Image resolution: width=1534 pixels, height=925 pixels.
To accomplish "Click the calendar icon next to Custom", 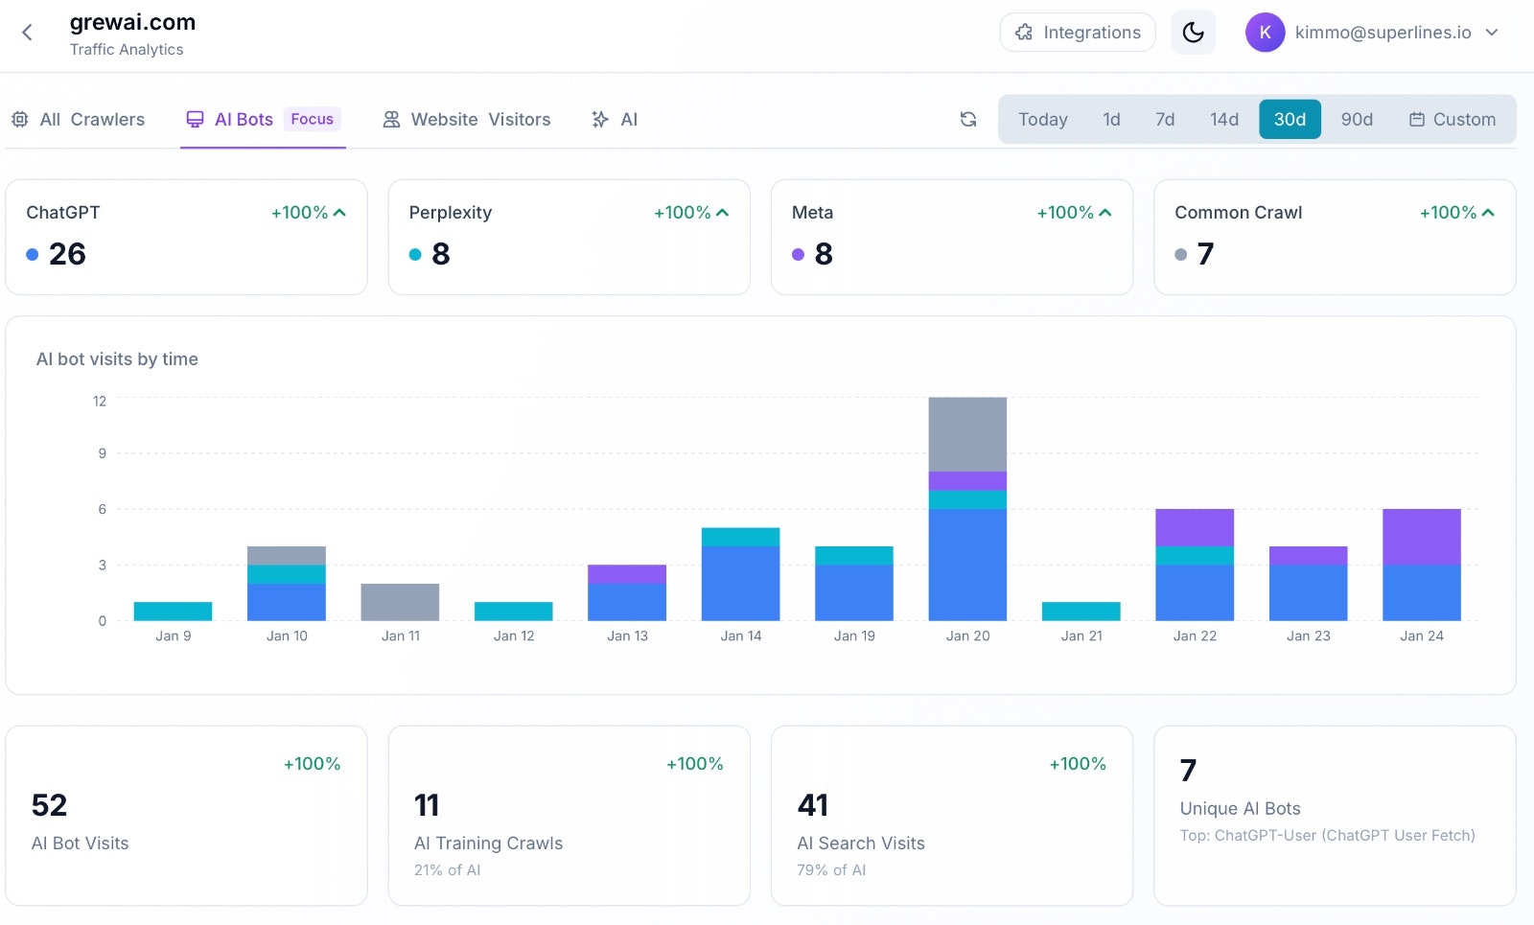I will pos(1416,119).
